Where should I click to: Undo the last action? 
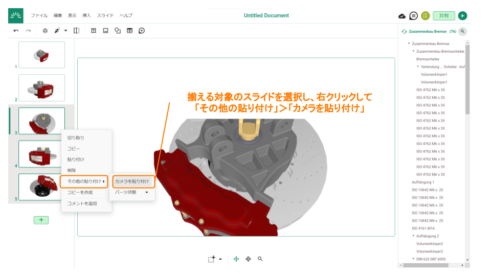click(16, 31)
